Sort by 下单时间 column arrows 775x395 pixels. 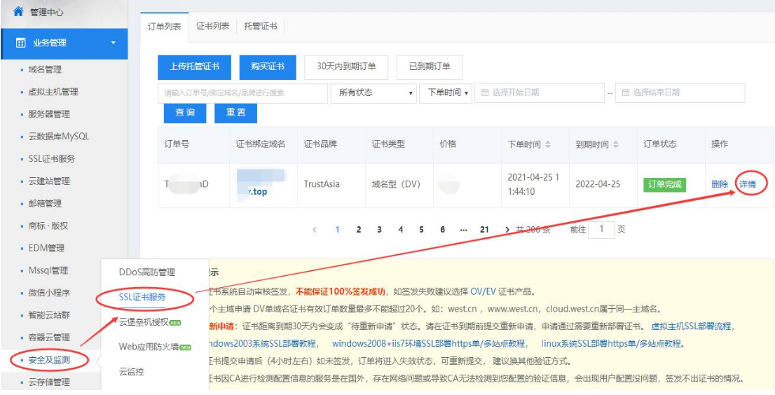click(x=548, y=144)
